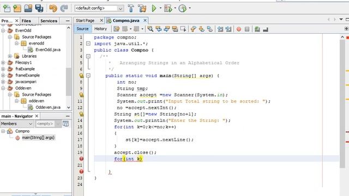
Task: Click the Save All toolbar icon
Action: click(x=39, y=9)
